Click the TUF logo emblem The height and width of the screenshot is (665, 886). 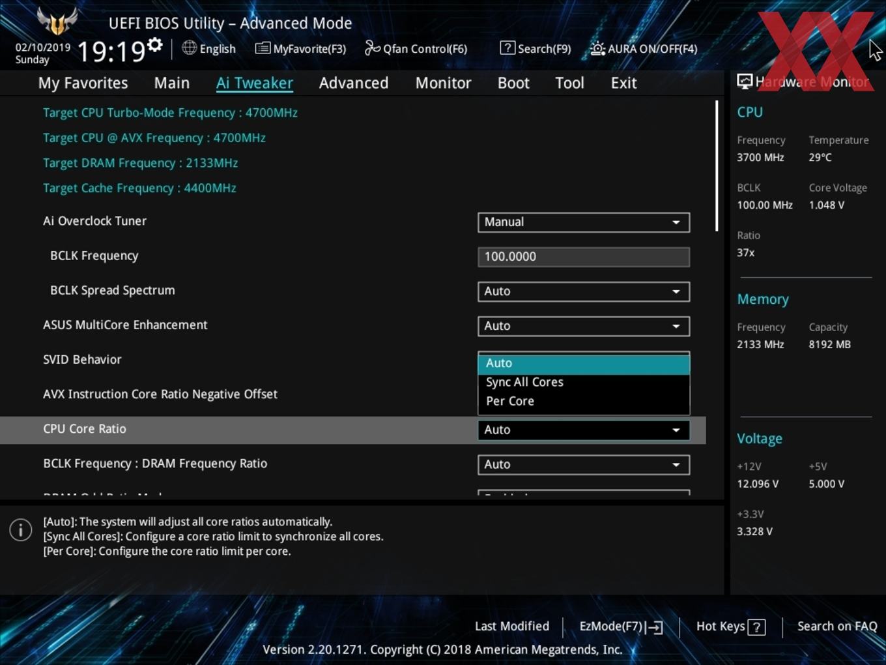[x=57, y=22]
